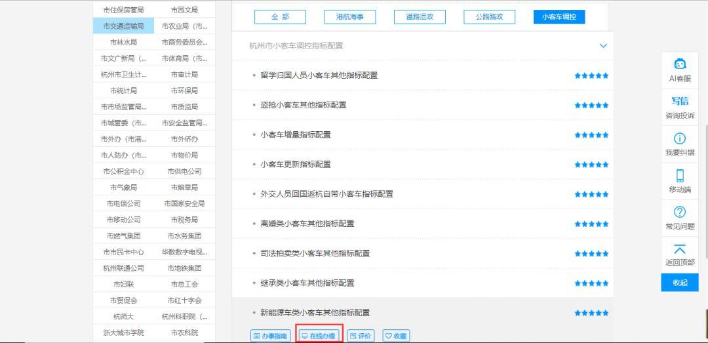Collapse the side panel with 收起 button

pos(680,283)
